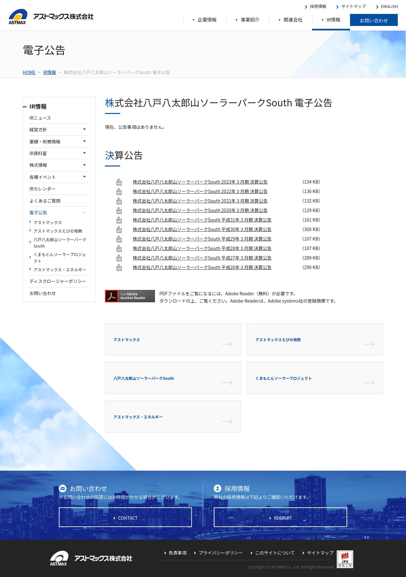Click the IR情報 sidebar heading
This screenshot has height=577, width=406.
(38, 107)
